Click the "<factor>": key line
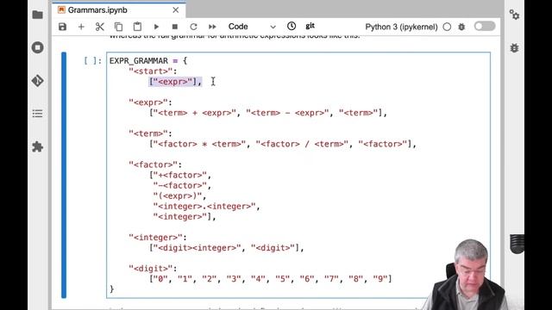The height and width of the screenshot is (310, 552). pyautogui.click(x=155, y=164)
